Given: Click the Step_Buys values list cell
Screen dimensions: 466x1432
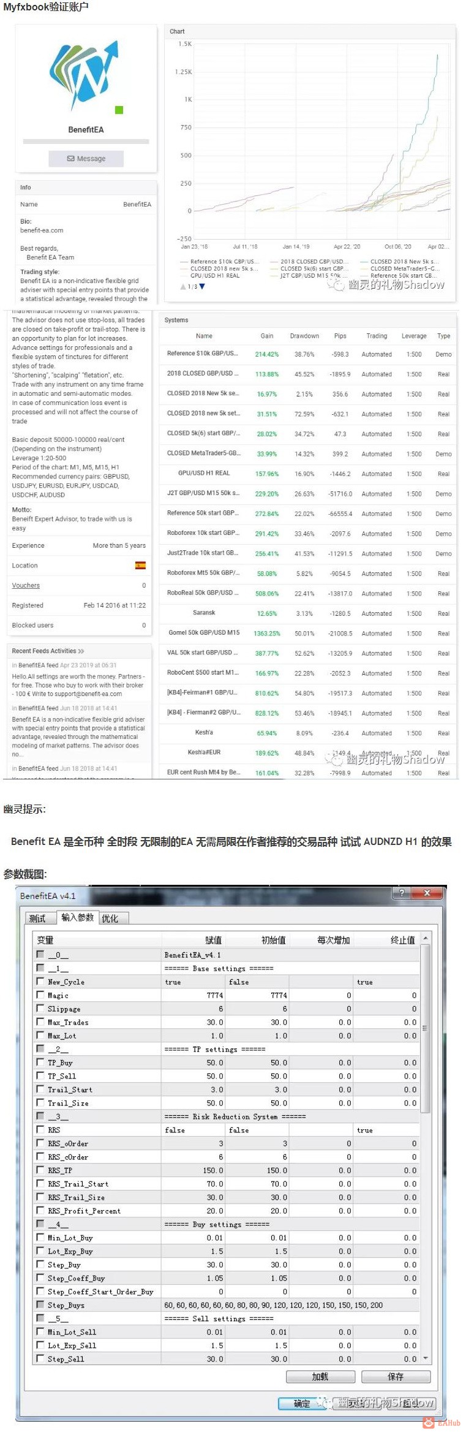Looking at the screenshot, I should pos(291,1305).
